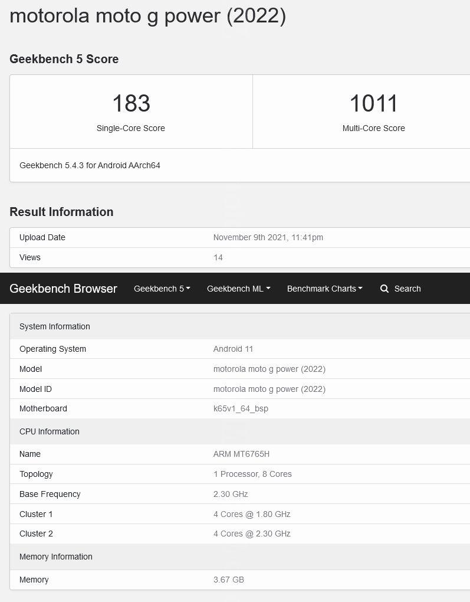Viewport: 470px width, 602px height.
Task: Select the multi-core score value 1011
Action: coord(373,104)
